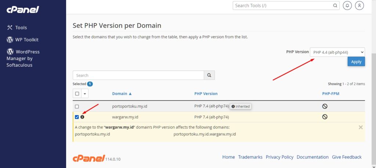This screenshot has height=168, width=376.
Task: Click the Apply button
Action: 356,62
